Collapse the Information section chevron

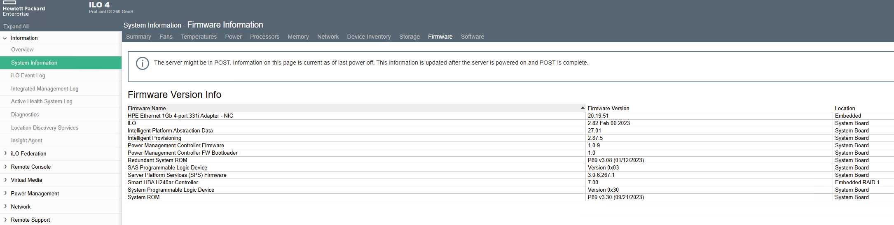[5, 38]
